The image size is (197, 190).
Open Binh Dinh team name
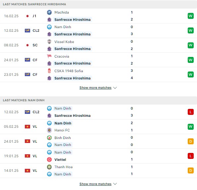[63, 138]
